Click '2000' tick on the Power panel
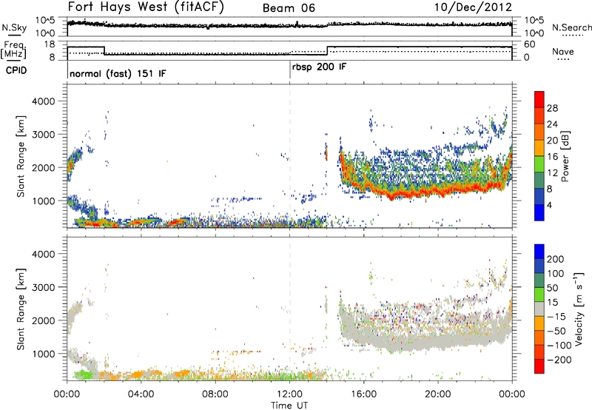The image size is (592, 410). tap(43, 167)
